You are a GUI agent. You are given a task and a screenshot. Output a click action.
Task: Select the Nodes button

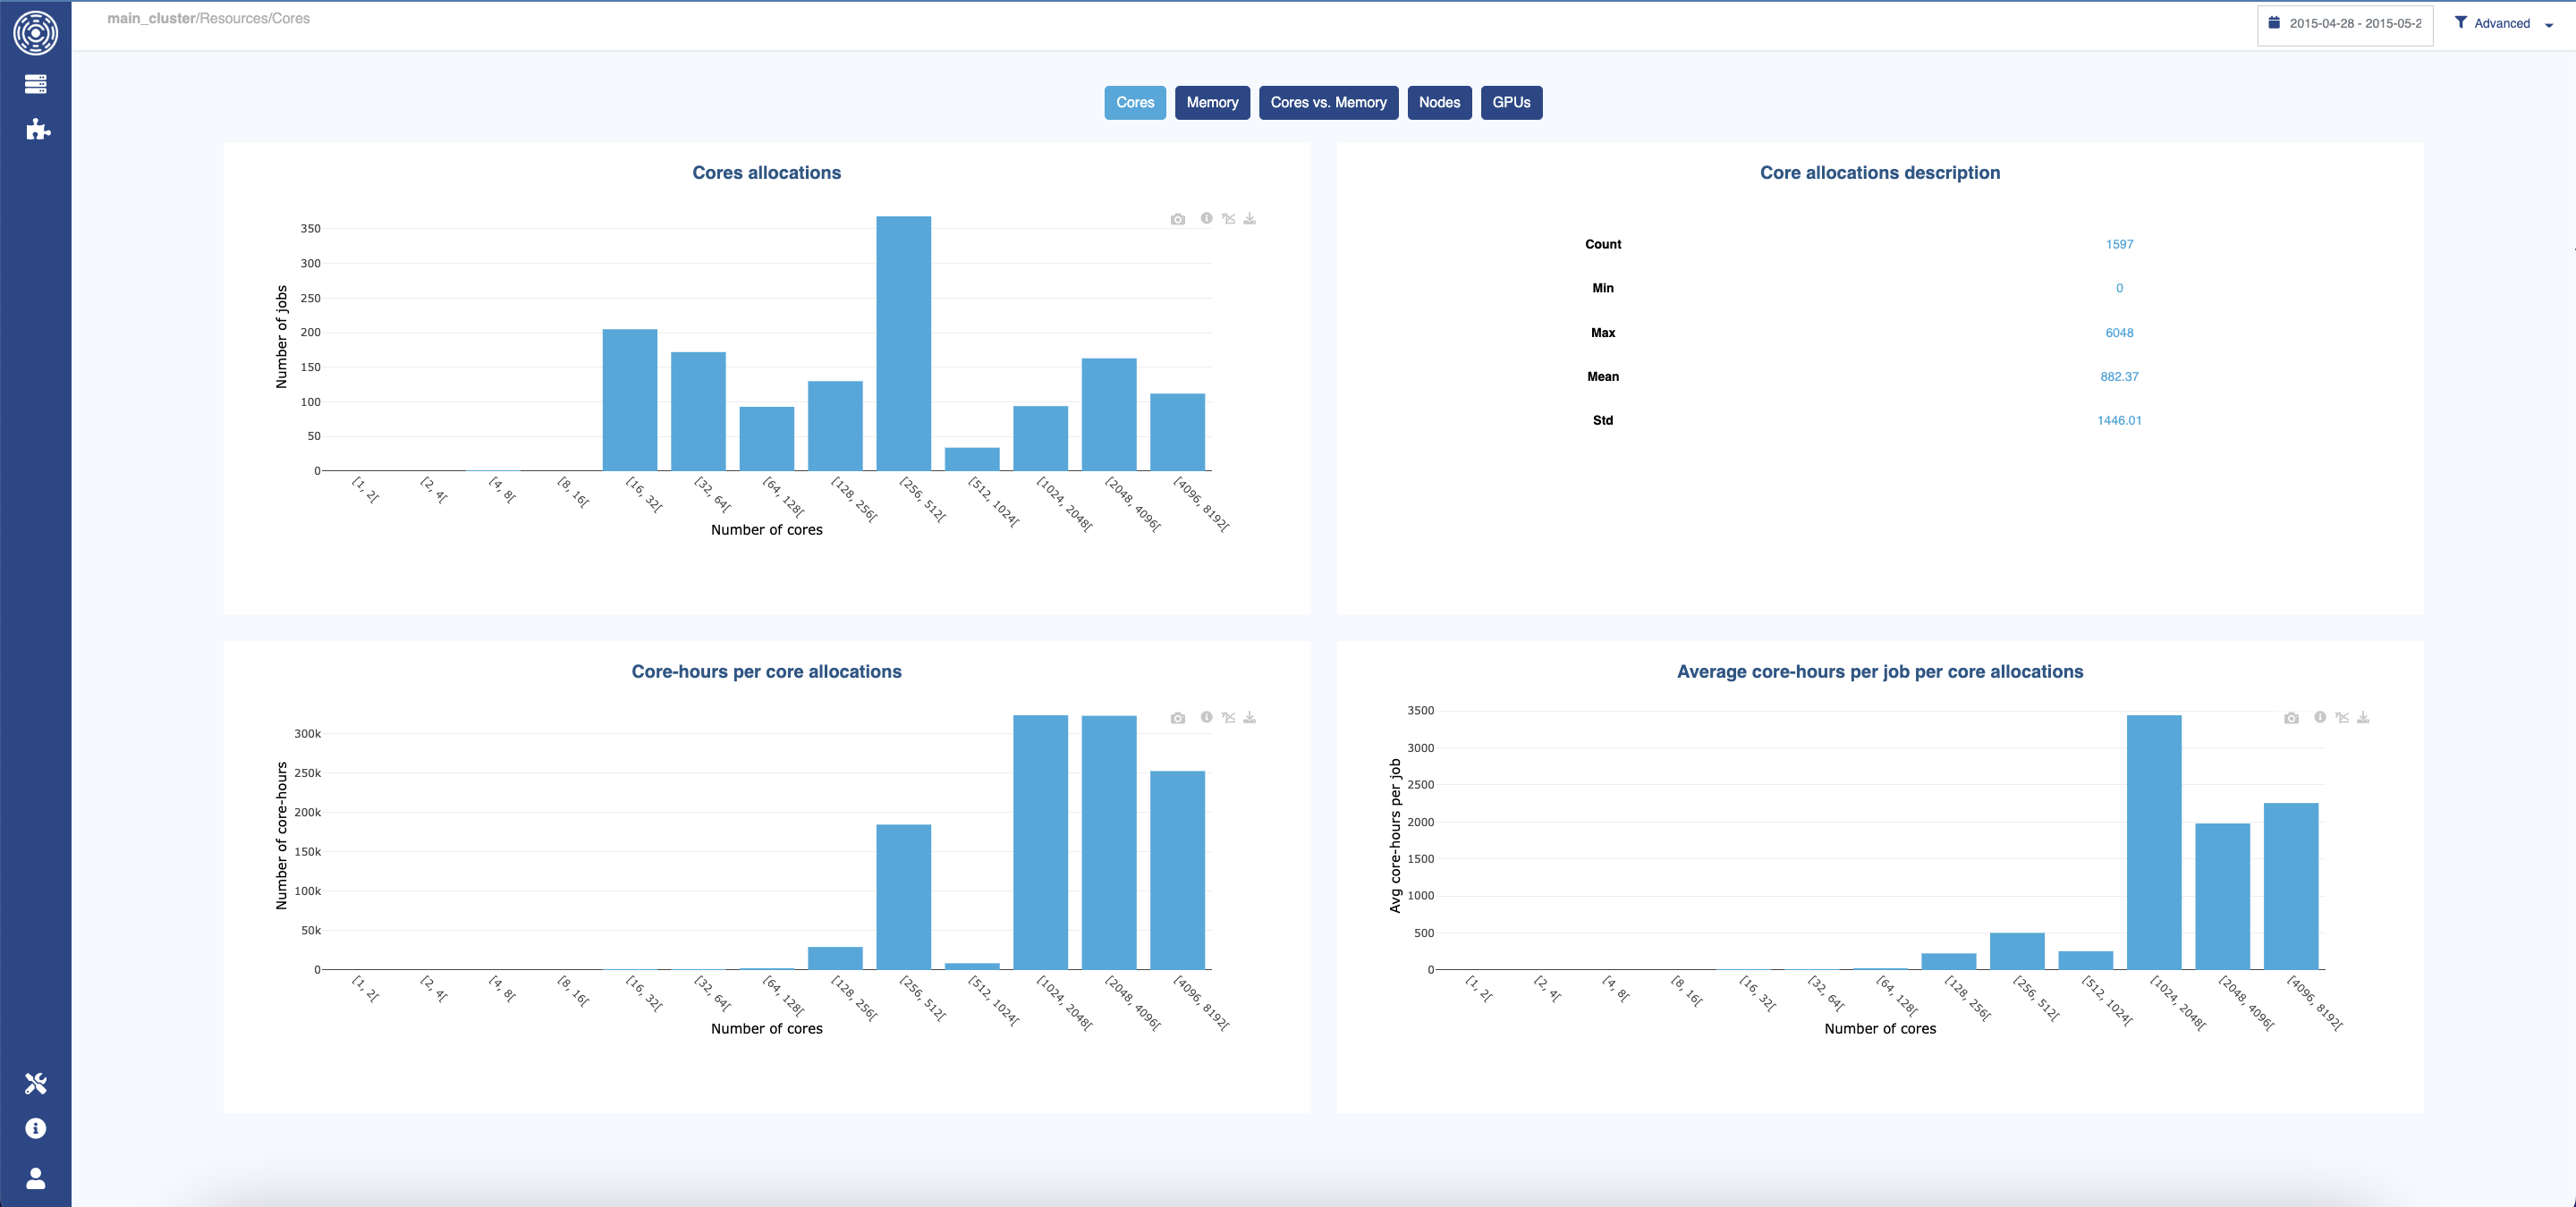point(1439,102)
